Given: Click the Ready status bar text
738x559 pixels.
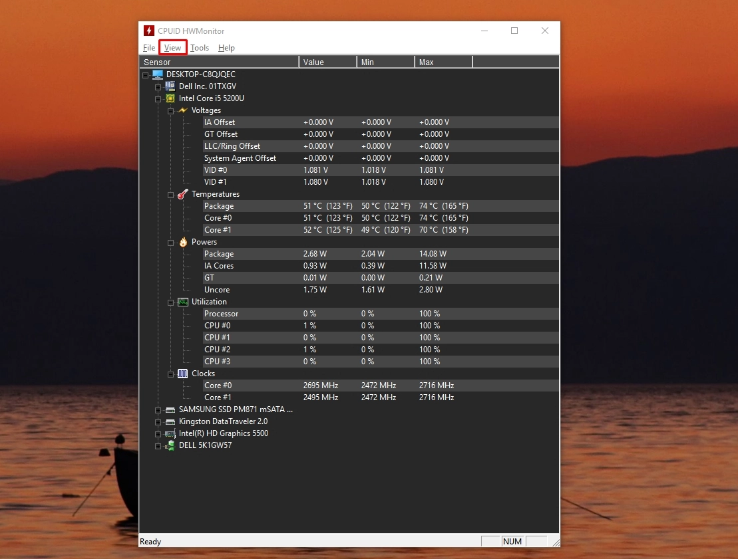Looking at the screenshot, I should (x=150, y=542).
